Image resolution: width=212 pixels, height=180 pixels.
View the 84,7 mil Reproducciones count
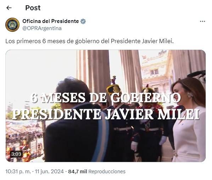click(x=97, y=172)
